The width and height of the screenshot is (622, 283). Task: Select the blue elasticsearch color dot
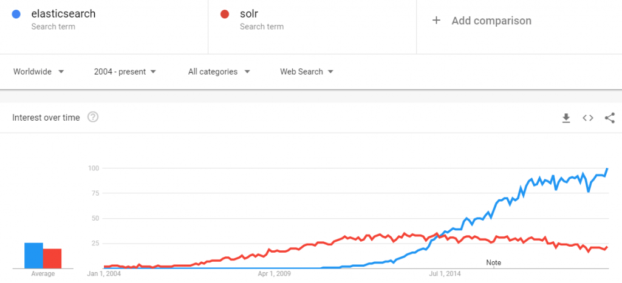pos(16,15)
